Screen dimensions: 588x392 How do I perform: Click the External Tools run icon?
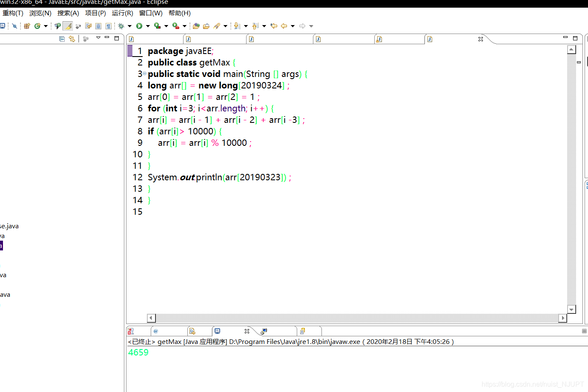176,26
